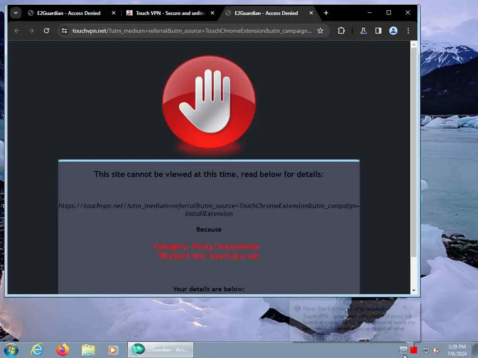
Task: Close the Touch VPN tab
Action: 212,13
